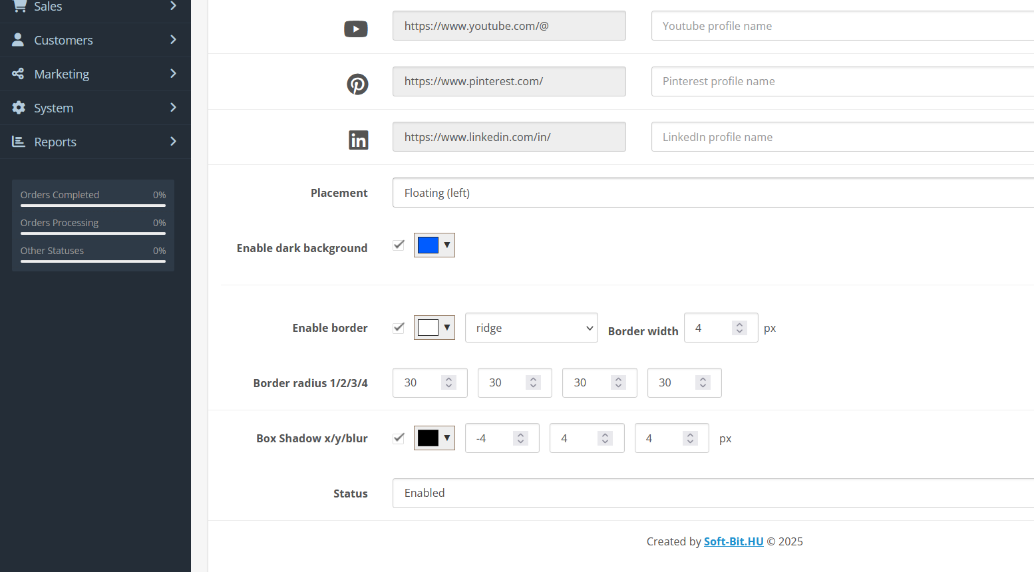Click the second border radius field
This screenshot has width=1034, height=572.
tap(515, 382)
